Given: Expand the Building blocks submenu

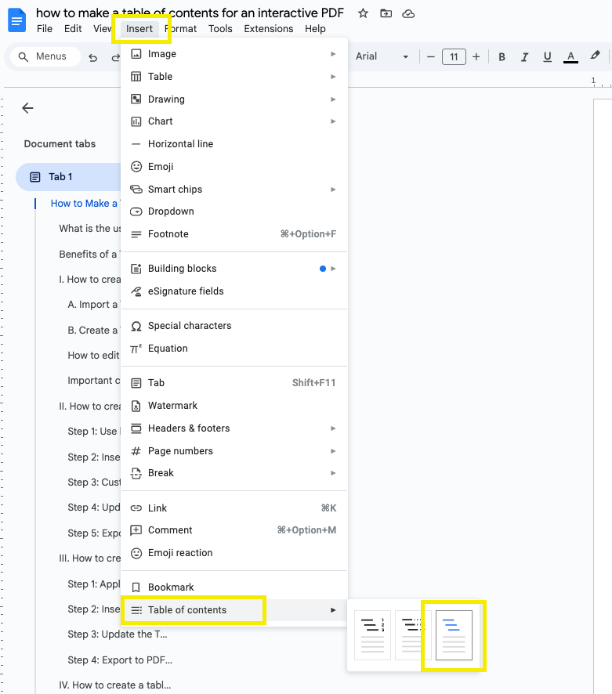Looking at the screenshot, I should pos(234,269).
